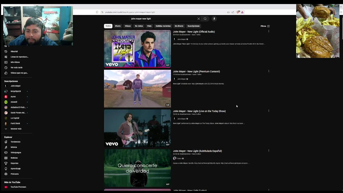The height and width of the screenshot is (193, 343).
Task: Open menu for Subtitulada Español video
Action: (269, 151)
